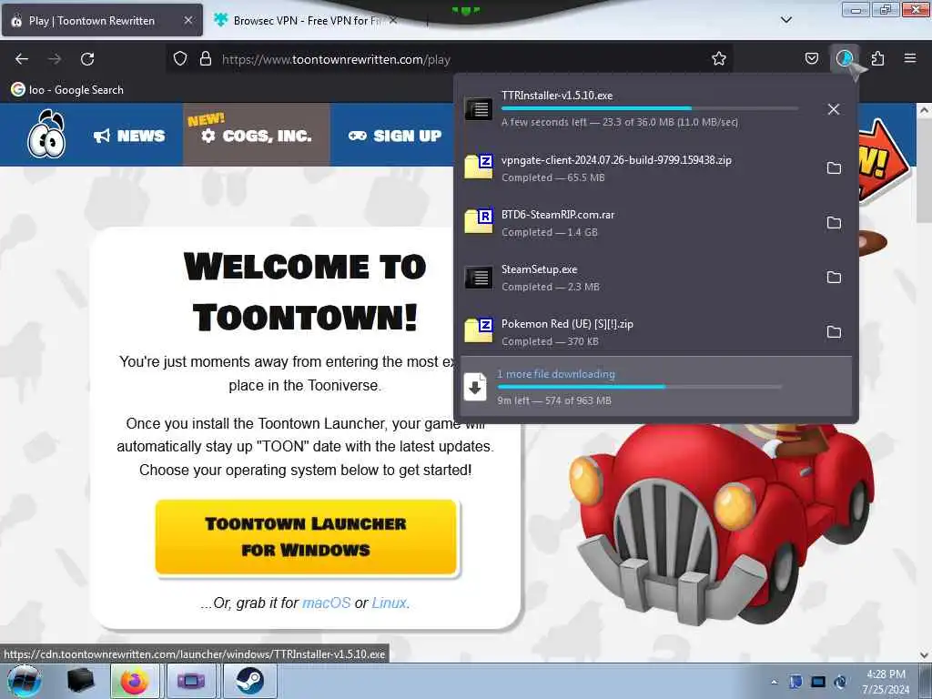Open Steam from the taskbar
This screenshot has height=699, width=932.
(250, 681)
